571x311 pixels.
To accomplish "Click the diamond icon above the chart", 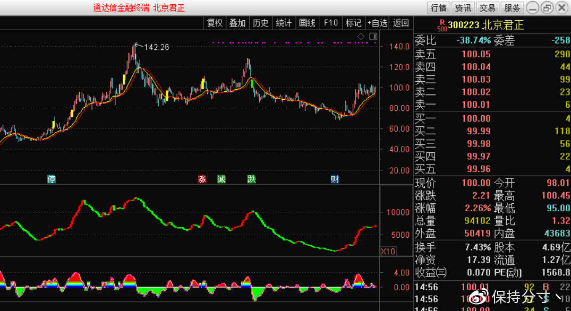I will (361, 36).
